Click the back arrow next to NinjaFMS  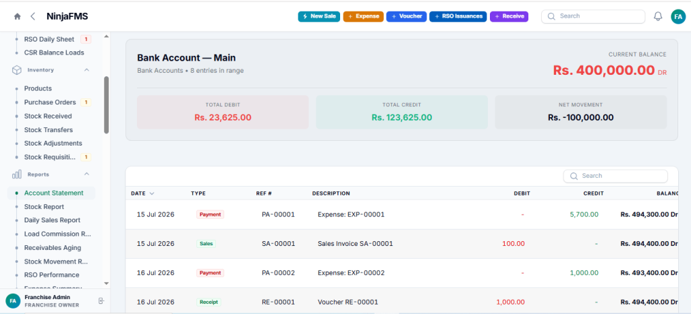tap(32, 17)
